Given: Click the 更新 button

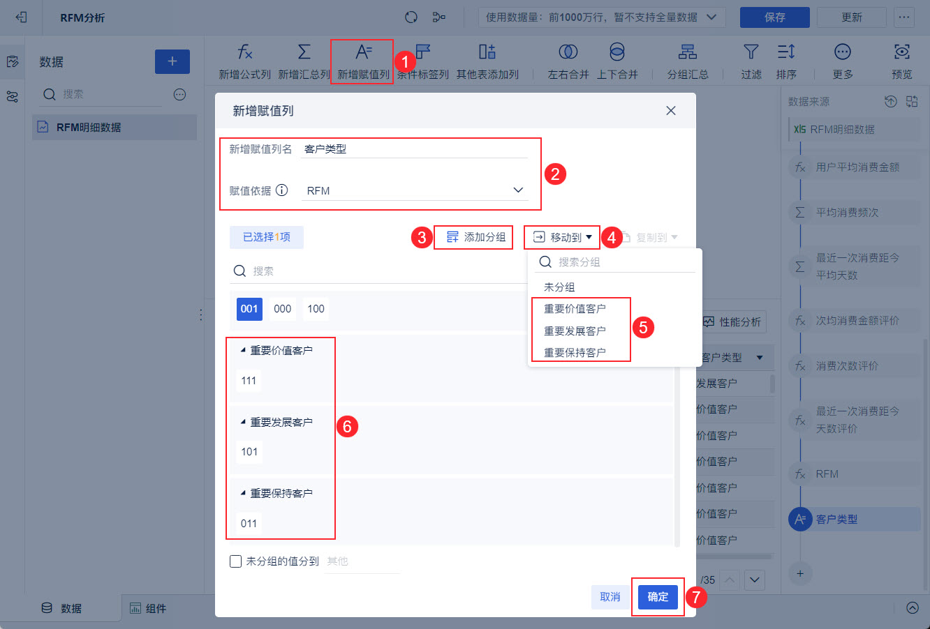Looking at the screenshot, I should tap(852, 17).
